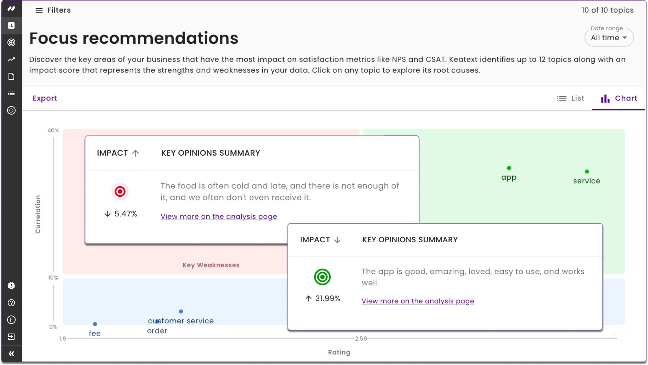The image size is (648, 365).
Task: Click the service data point on chart
Action: [587, 172]
